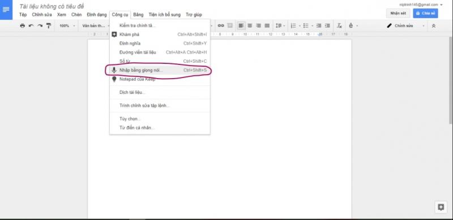Open the input tools ê icon

[351, 25]
